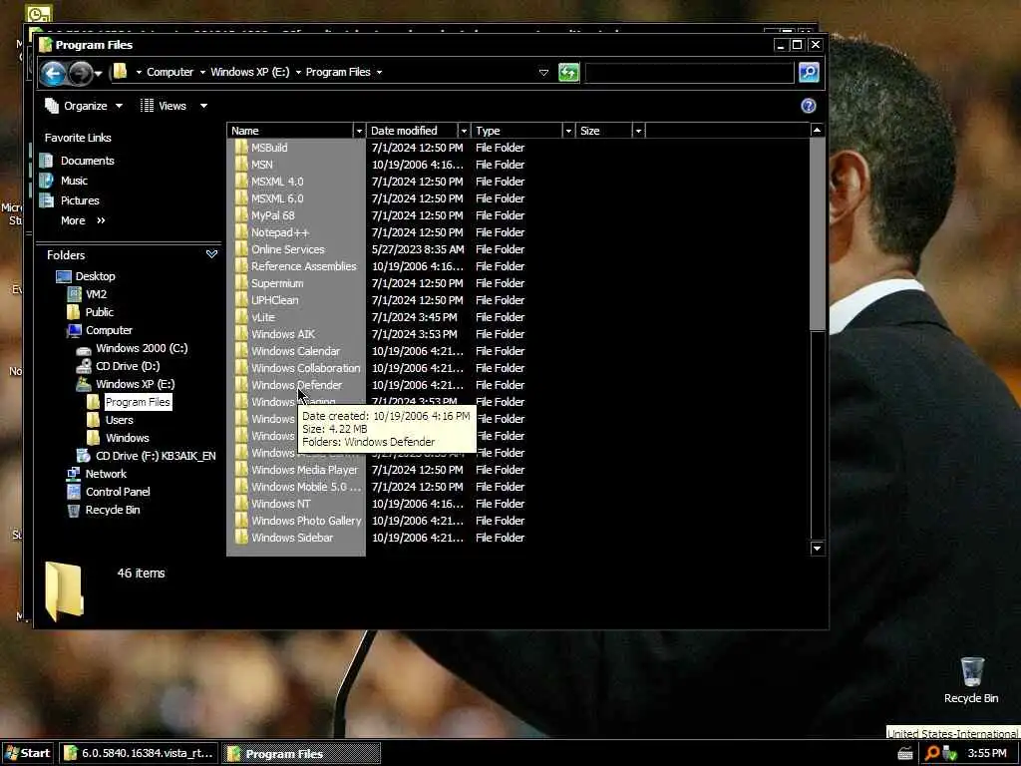The width and height of the screenshot is (1021, 766).
Task: Open Size column filter dropdown
Action: (x=638, y=131)
